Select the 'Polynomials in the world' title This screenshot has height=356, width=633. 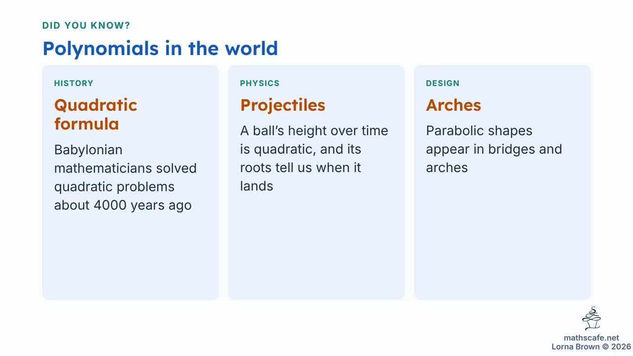click(x=160, y=48)
